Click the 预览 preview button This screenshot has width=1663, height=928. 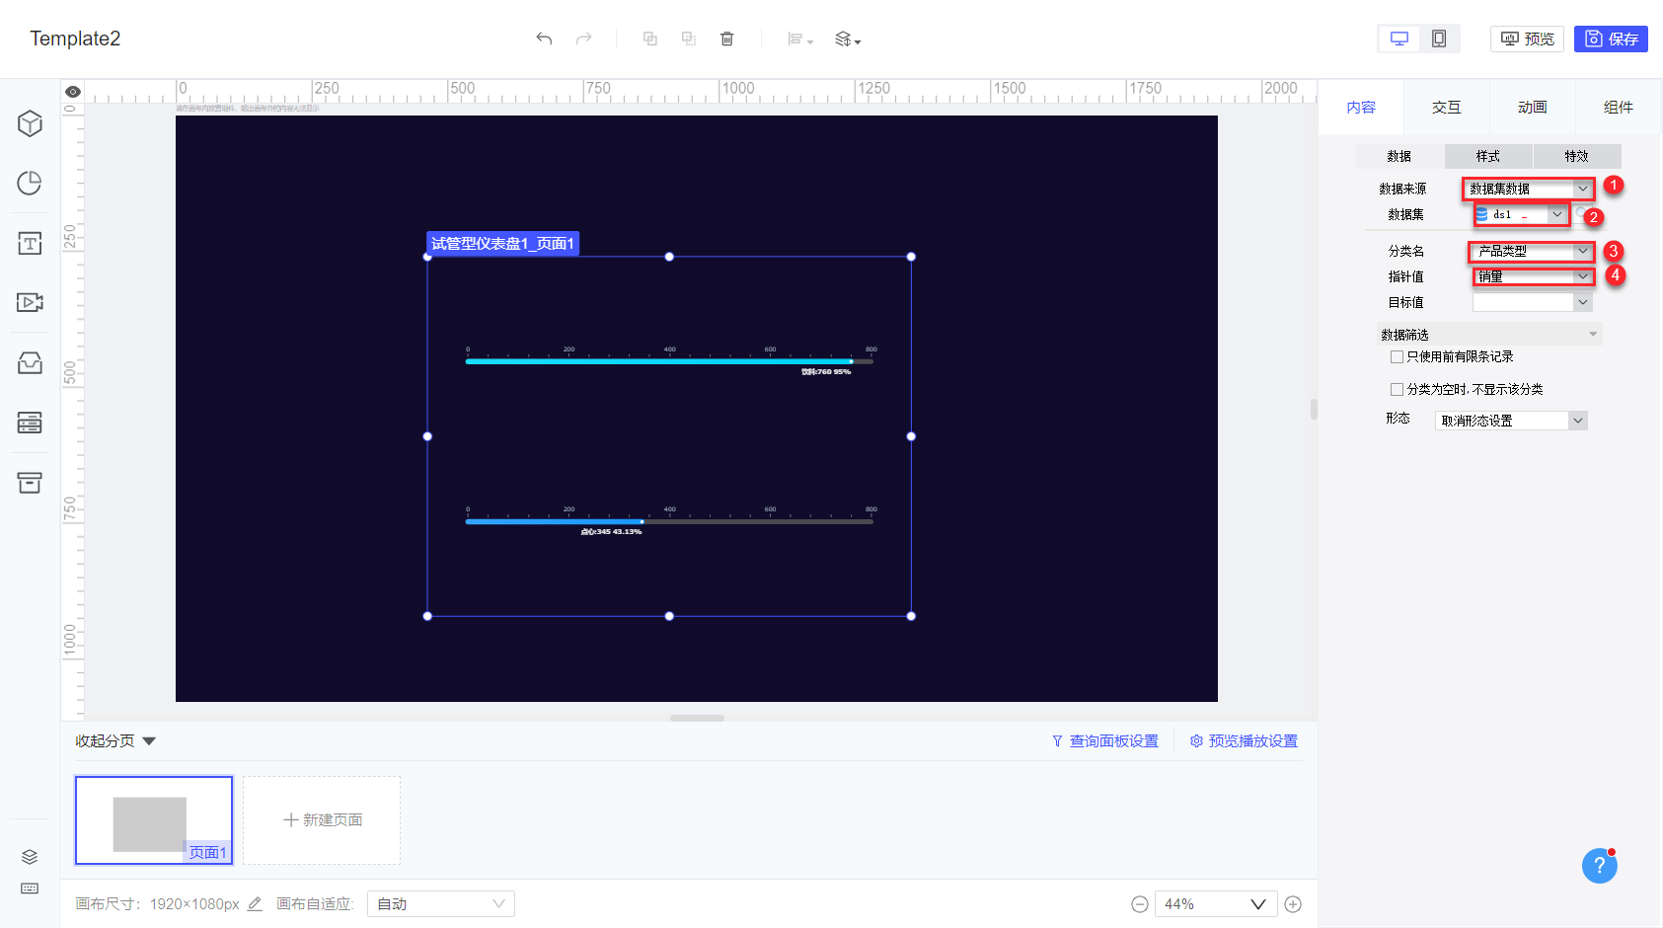pos(1527,39)
